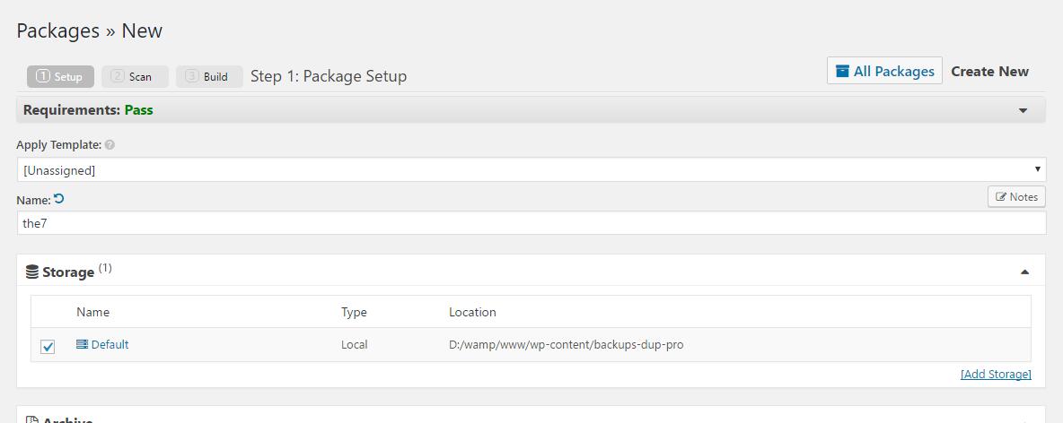Click the Storage database stack icon
Image resolution: width=1063 pixels, height=423 pixels.
[32, 272]
